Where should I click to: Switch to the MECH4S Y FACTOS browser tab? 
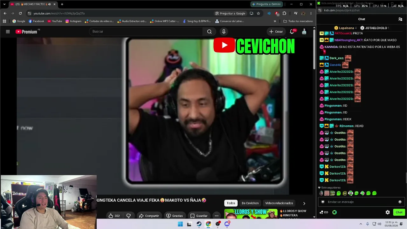click(33, 4)
